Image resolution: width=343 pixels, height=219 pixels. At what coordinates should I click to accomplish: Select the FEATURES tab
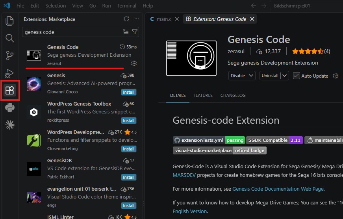pos(203,95)
